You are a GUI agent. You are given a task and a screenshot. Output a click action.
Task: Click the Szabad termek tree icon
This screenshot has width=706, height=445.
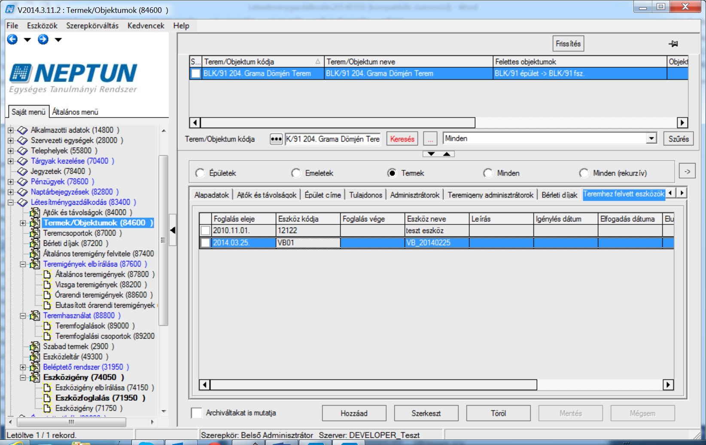(x=35, y=346)
